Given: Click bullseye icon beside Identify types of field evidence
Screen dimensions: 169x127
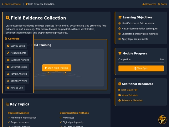Looking at the screenshot, I should click(120, 23).
